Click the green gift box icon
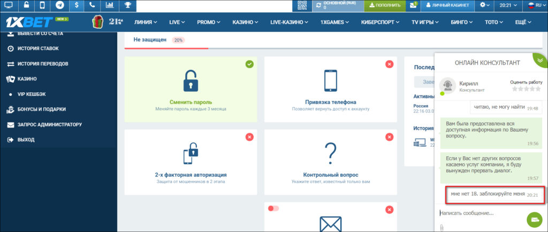Image resolution: width=548 pixels, height=232 pixels. 97,22
